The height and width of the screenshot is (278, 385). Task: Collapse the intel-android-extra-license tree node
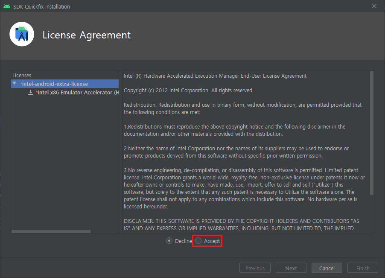[15, 84]
